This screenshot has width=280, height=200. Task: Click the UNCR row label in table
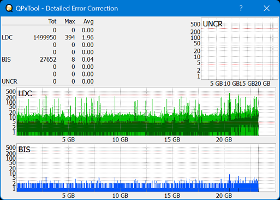coord(9,81)
